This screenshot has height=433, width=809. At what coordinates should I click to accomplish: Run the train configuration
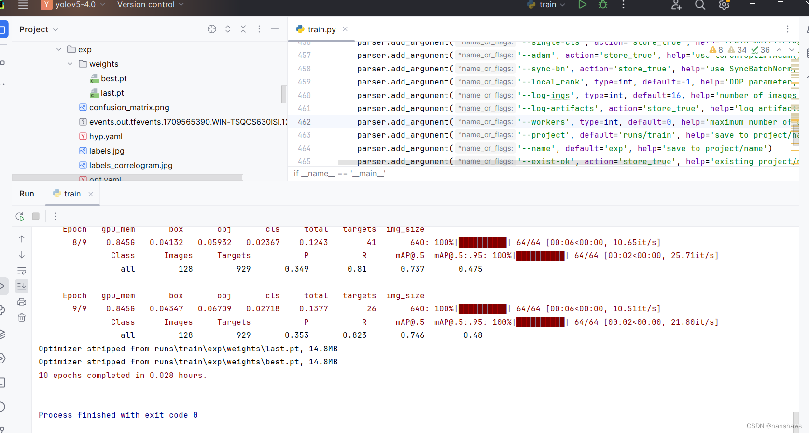[582, 5]
